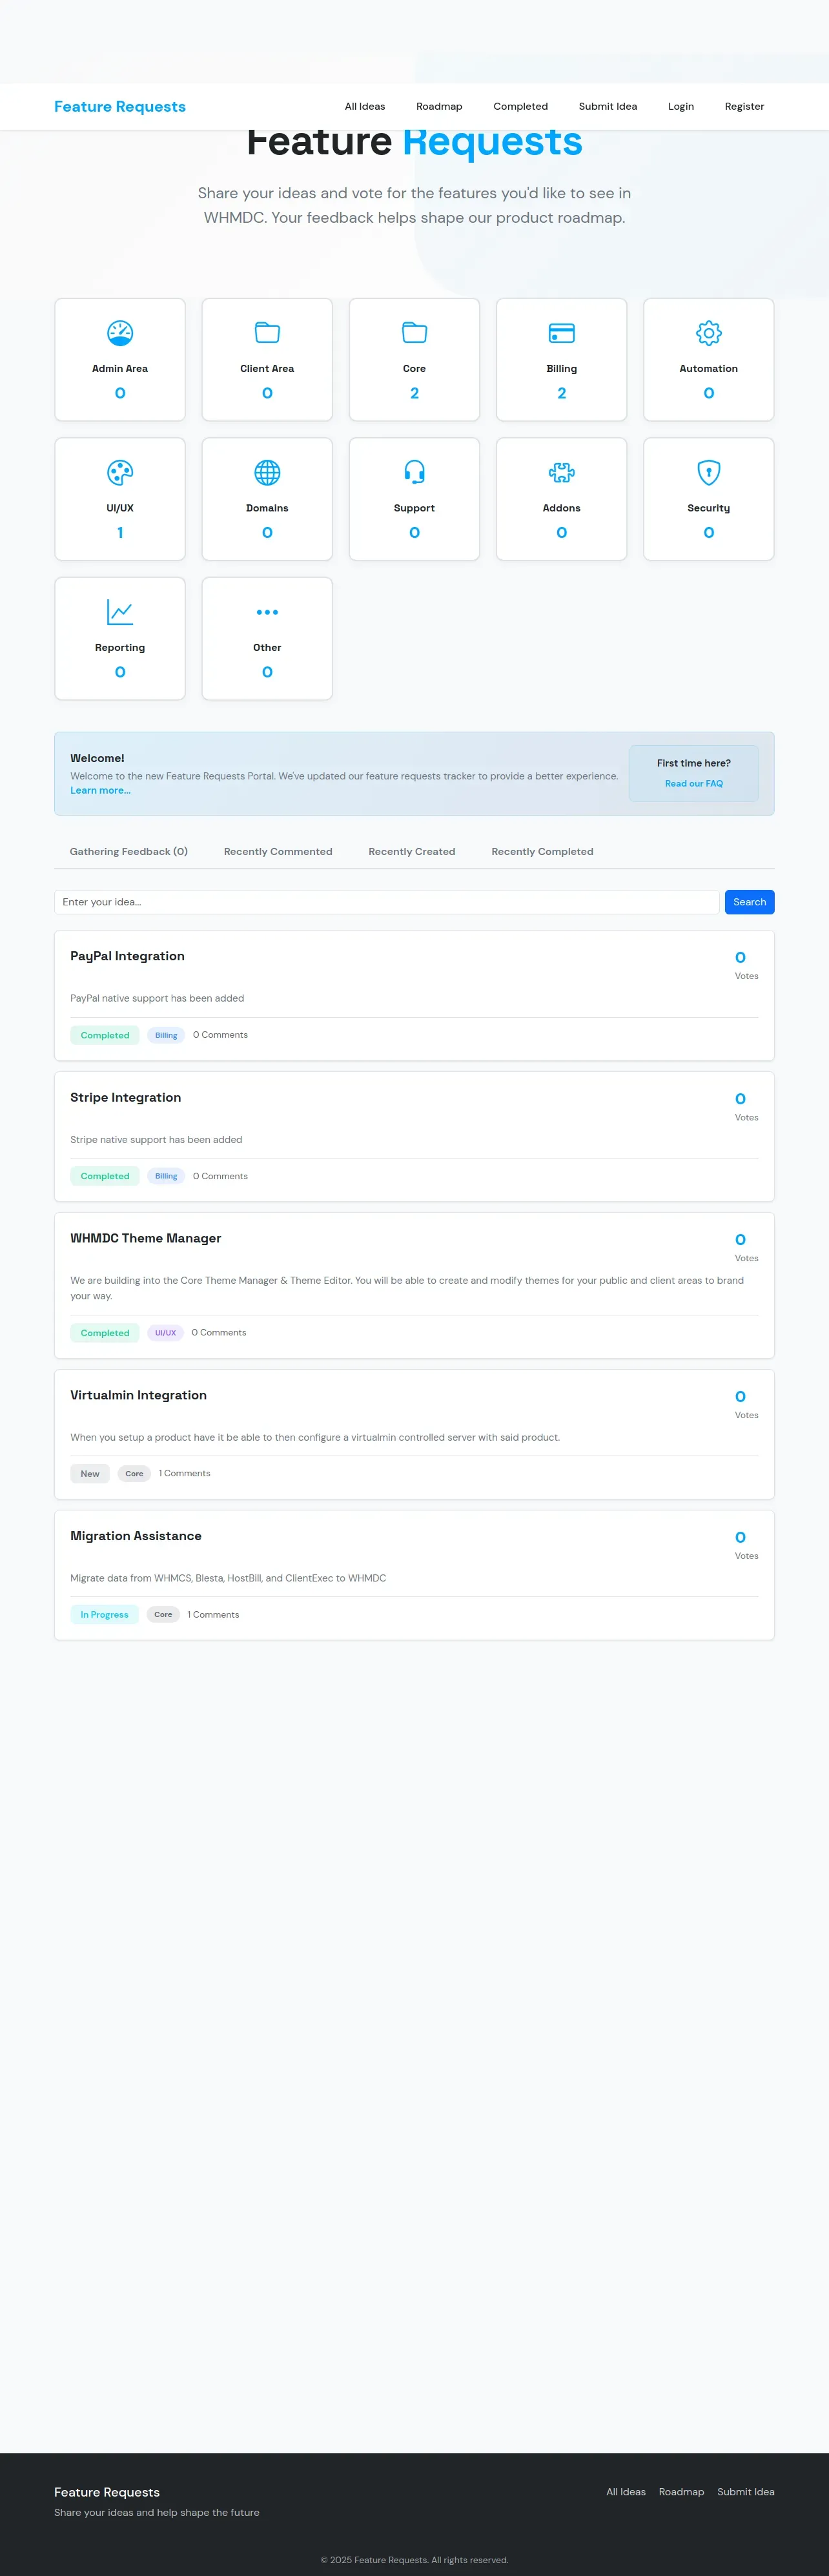Click the Domains globe icon
This screenshot has height=2576, width=829.
pos(267,472)
